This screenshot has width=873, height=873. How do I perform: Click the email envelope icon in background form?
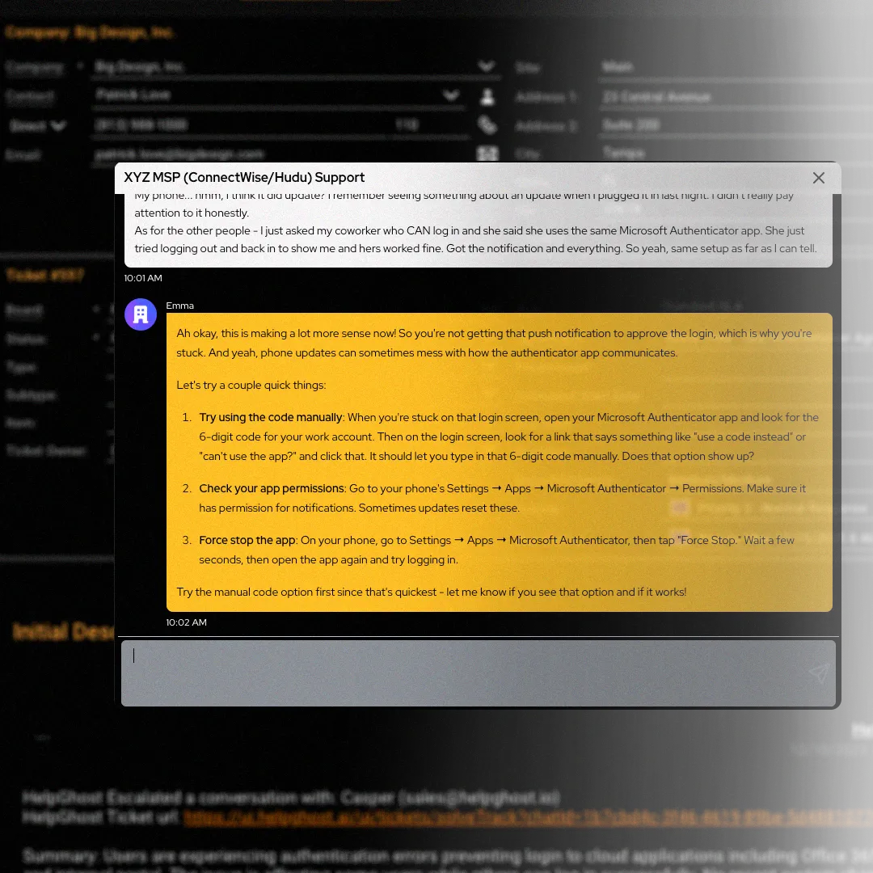point(487,153)
